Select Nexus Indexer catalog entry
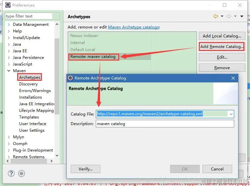The image size is (250, 186). coord(84,36)
